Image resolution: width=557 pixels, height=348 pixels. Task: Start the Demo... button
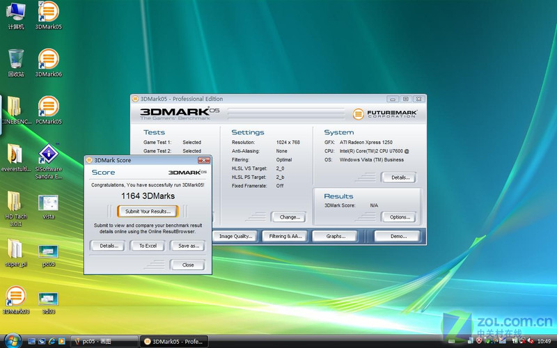coord(398,236)
